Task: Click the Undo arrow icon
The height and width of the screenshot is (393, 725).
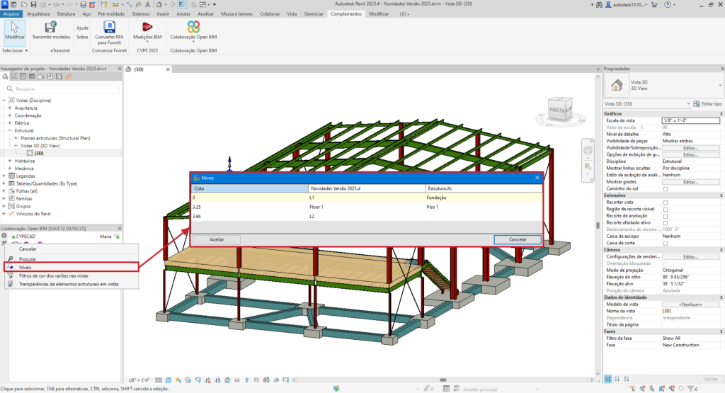Action: tap(57, 5)
